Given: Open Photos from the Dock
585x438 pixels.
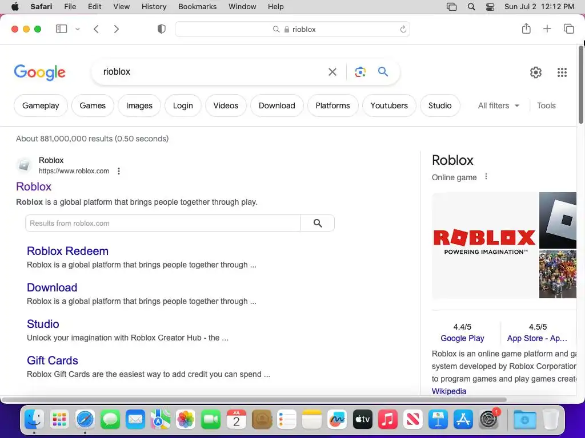Looking at the screenshot, I should click(x=186, y=420).
